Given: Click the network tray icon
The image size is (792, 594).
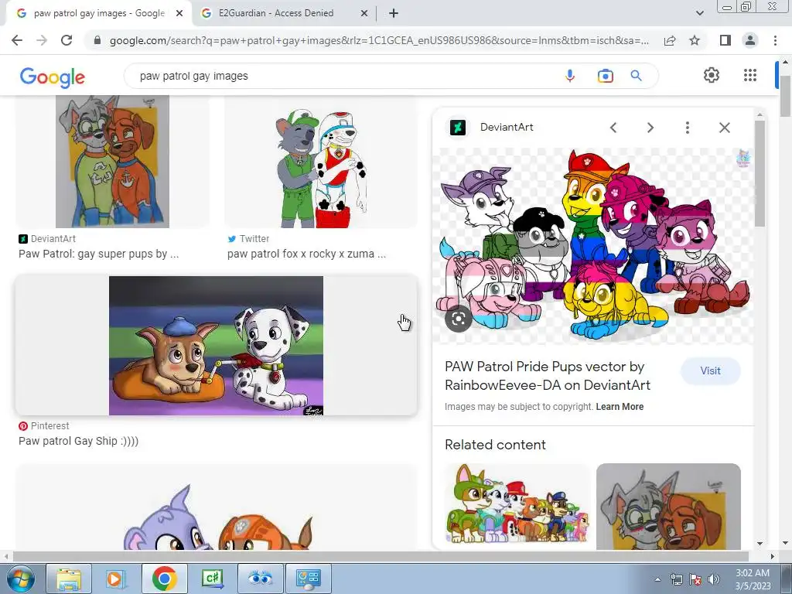Looking at the screenshot, I should [x=676, y=579].
